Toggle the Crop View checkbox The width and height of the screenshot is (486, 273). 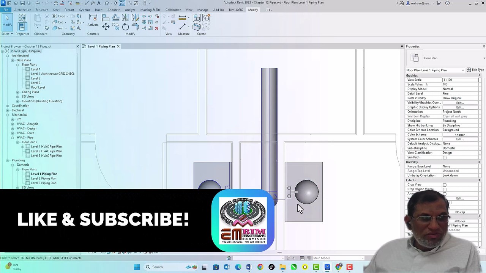point(445,185)
